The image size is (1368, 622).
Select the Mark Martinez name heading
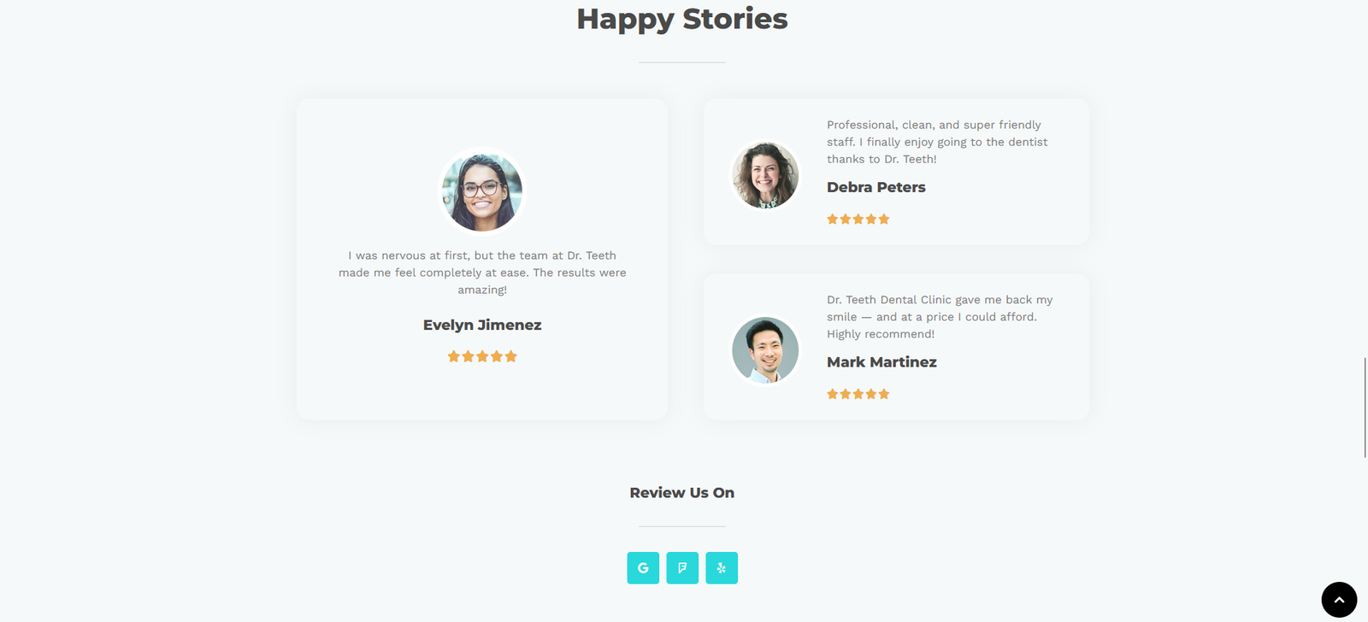point(882,362)
